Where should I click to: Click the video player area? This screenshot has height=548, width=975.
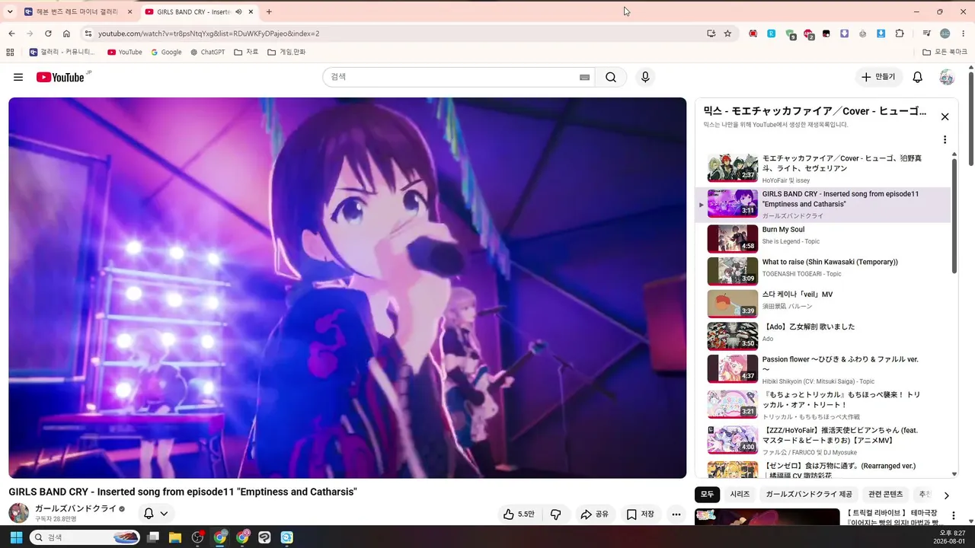click(x=347, y=288)
